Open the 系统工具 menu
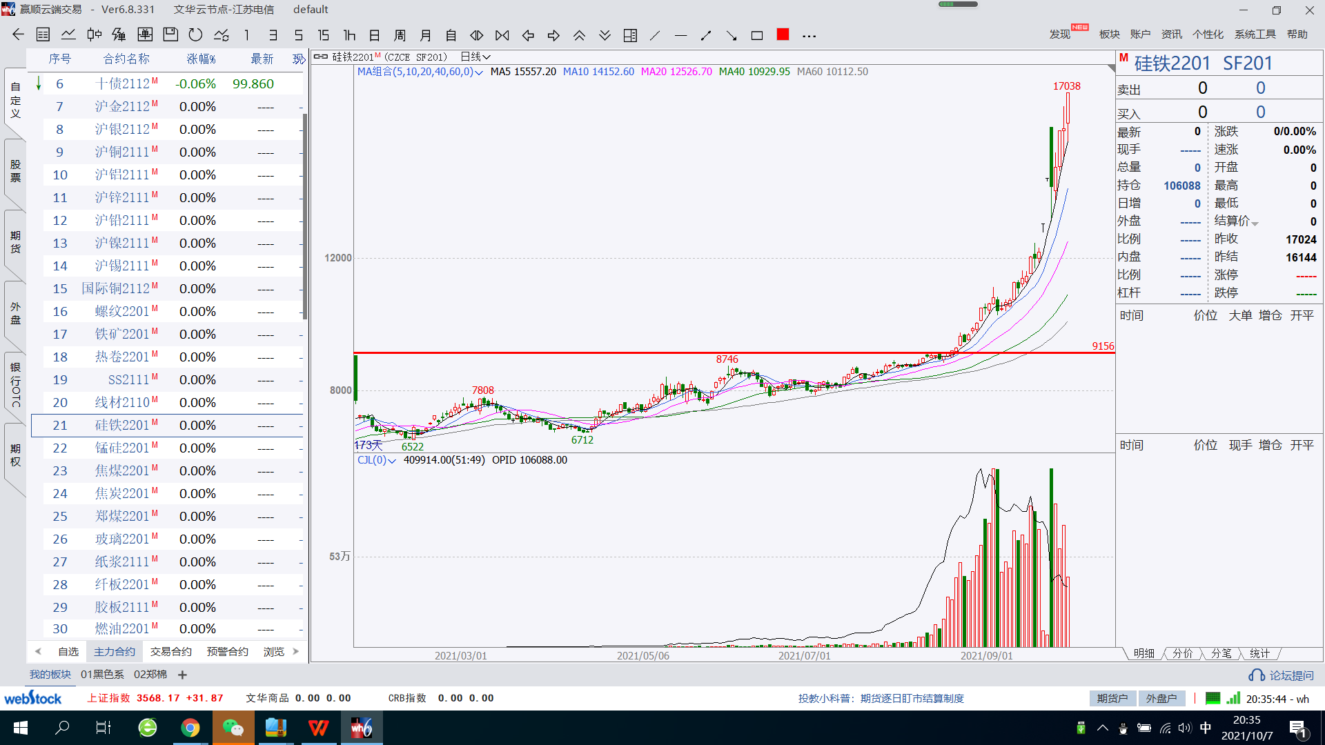Viewport: 1325px width, 745px height. click(x=1255, y=34)
